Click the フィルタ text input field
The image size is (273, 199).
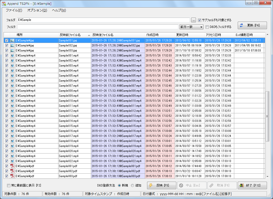click(98, 27)
